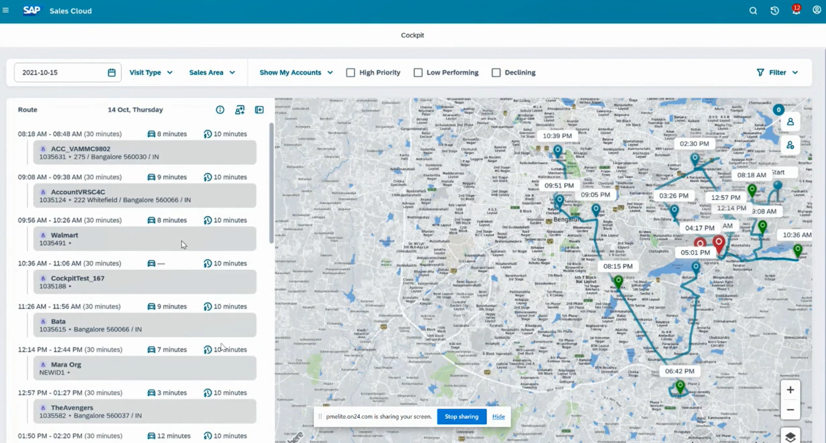Click the 05:01 PM map label
The image size is (826, 443).
tap(695, 252)
